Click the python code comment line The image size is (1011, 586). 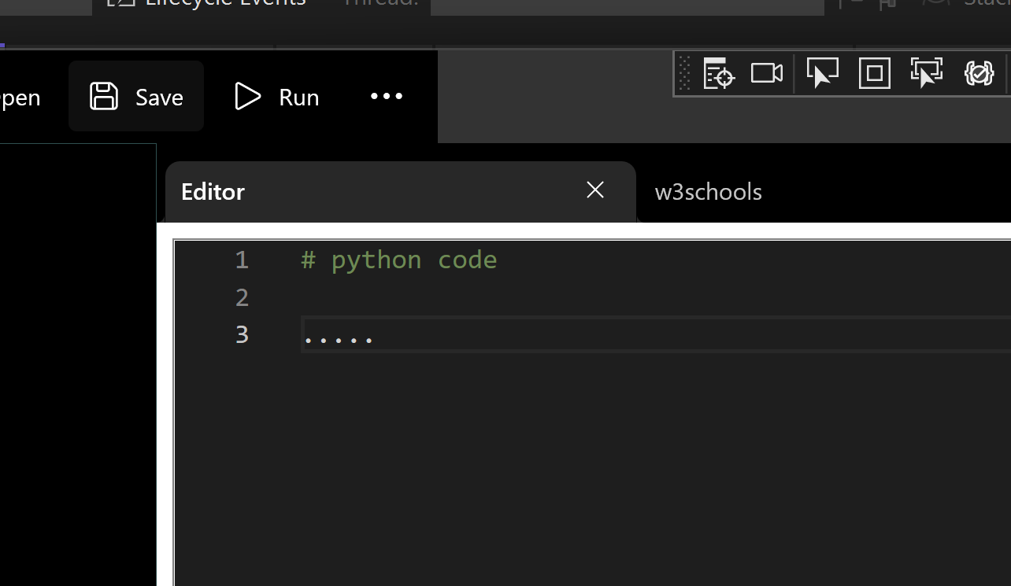[x=398, y=259]
